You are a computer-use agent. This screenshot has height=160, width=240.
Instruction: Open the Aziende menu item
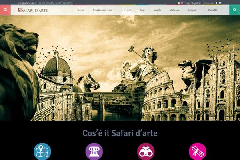coord(175,10)
